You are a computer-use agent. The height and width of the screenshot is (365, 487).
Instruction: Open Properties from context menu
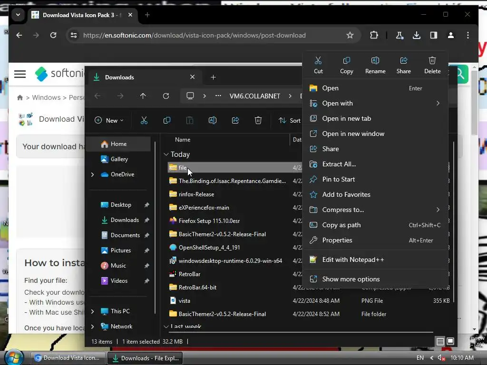[375, 240]
